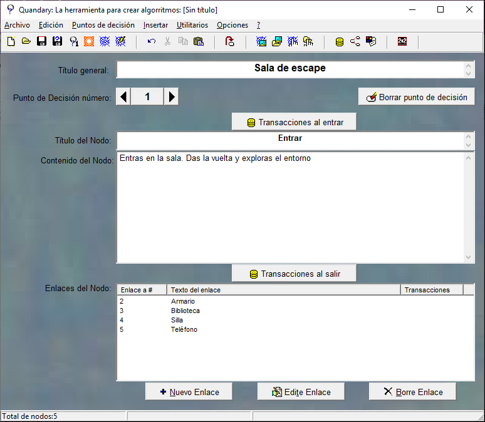This screenshot has width=485, height=422.
Task: Go to the next decision point
Action: pyautogui.click(x=172, y=97)
